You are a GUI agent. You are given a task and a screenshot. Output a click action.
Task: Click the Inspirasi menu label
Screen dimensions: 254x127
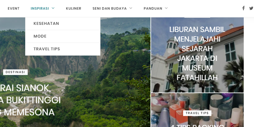point(40,8)
